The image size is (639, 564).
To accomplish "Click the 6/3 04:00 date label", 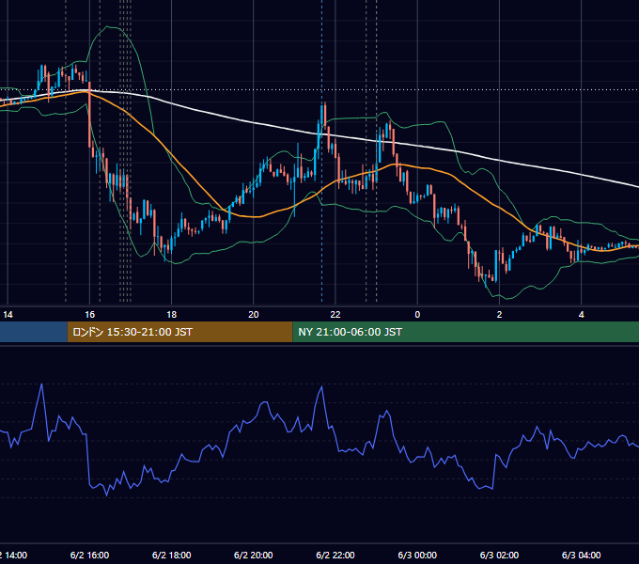I will coord(581,555).
